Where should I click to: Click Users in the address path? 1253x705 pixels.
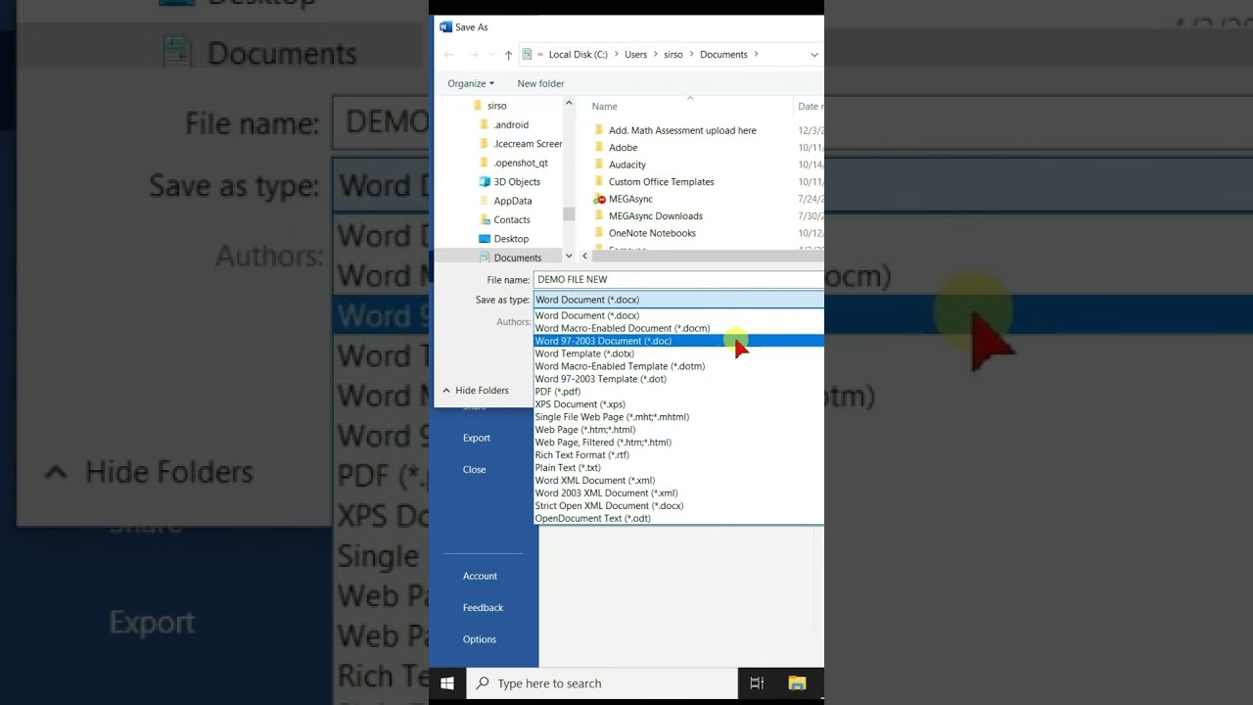(x=636, y=55)
